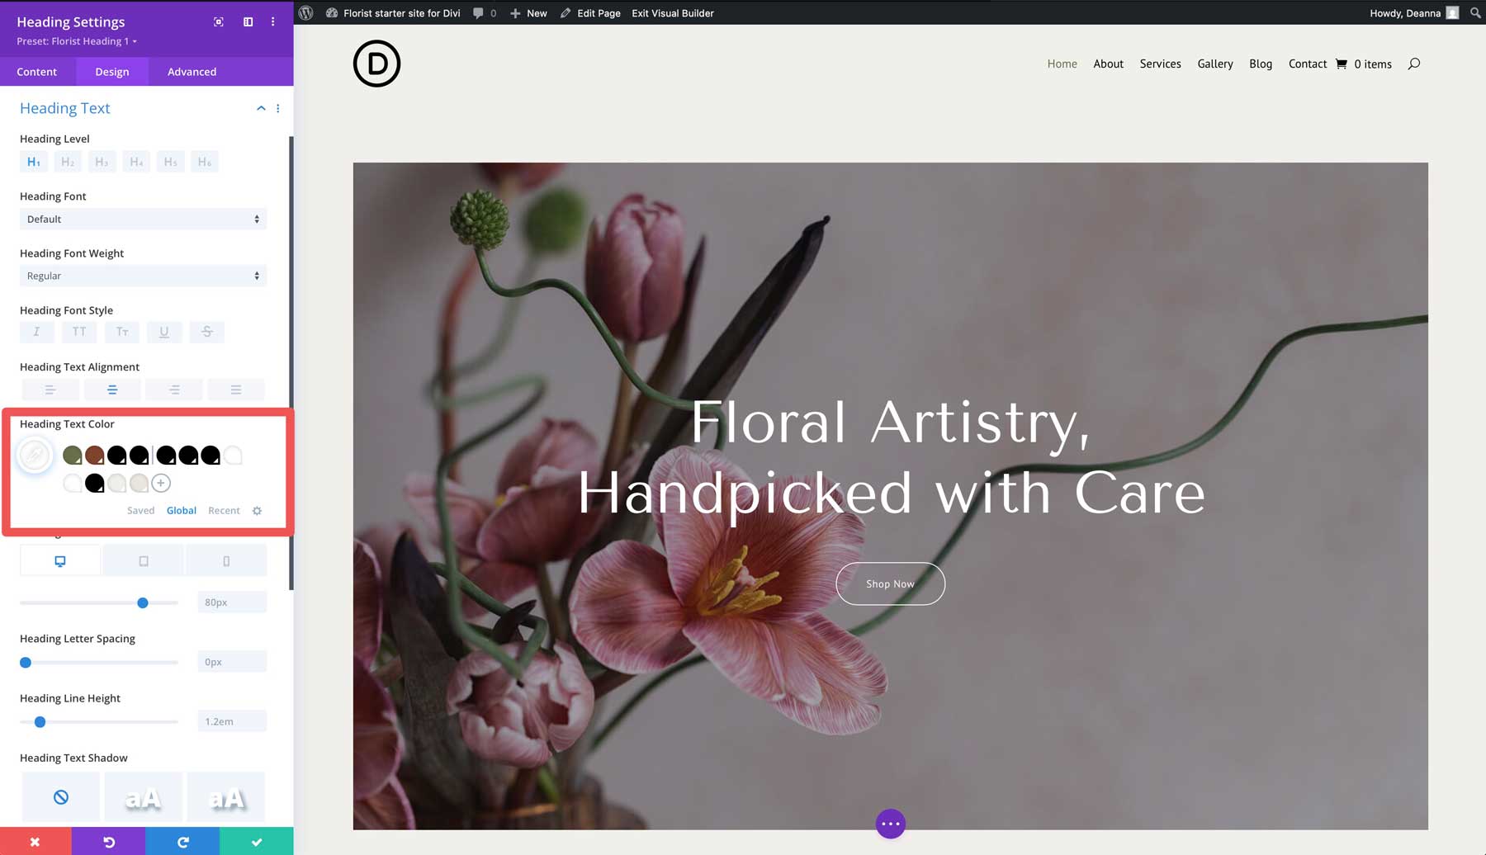Switch heading size to tablet view
Viewport: 1486px width, 855px height.
(x=143, y=560)
